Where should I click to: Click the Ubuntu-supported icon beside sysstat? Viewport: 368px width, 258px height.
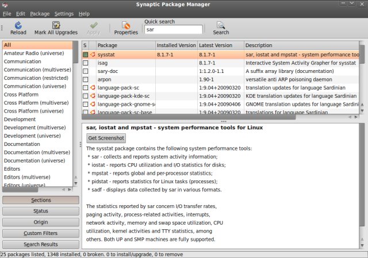[93, 55]
